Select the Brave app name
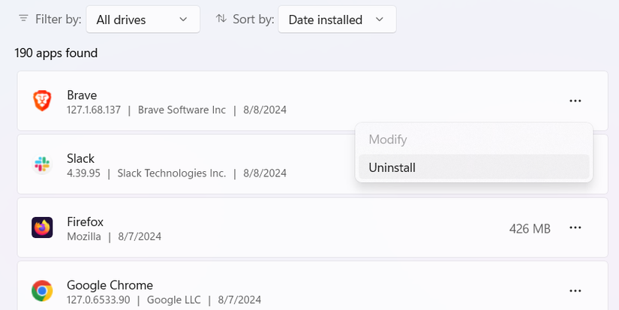This screenshot has width=619, height=310. point(82,95)
